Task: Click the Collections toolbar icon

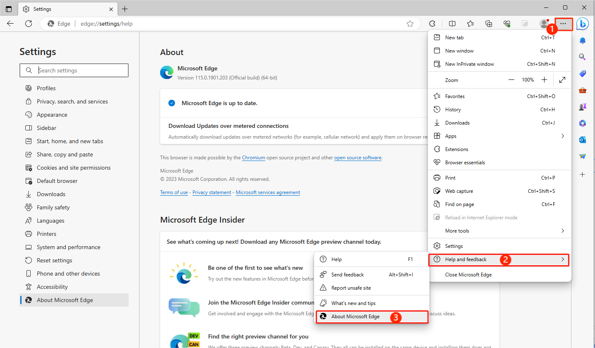Action: (x=489, y=24)
